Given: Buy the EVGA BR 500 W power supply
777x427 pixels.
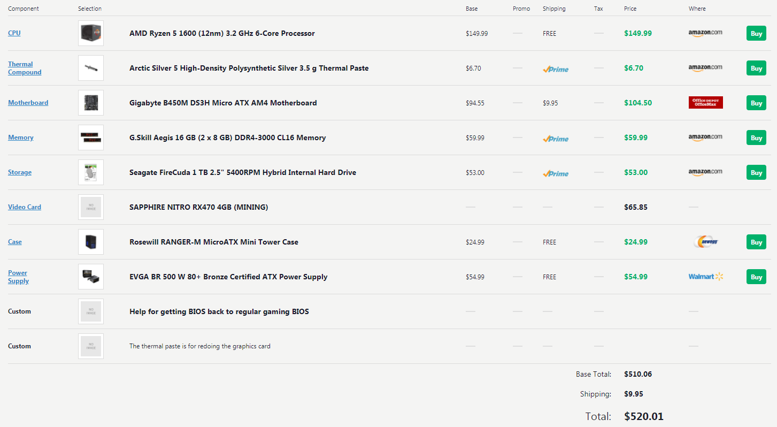Looking at the screenshot, I should [756, 277].
